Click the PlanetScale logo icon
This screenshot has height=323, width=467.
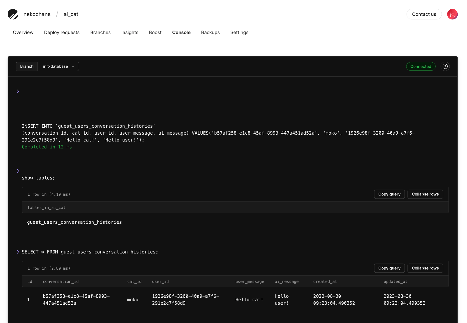[13, 14]
